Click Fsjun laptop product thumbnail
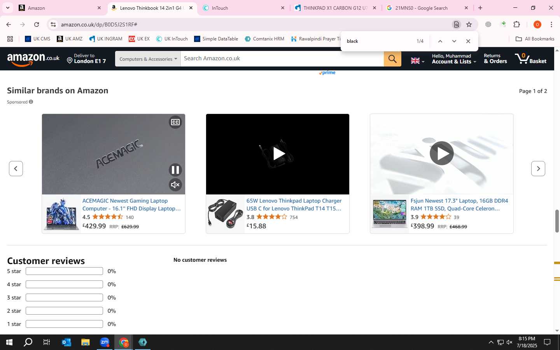560x350 pixels. [390, 214]
